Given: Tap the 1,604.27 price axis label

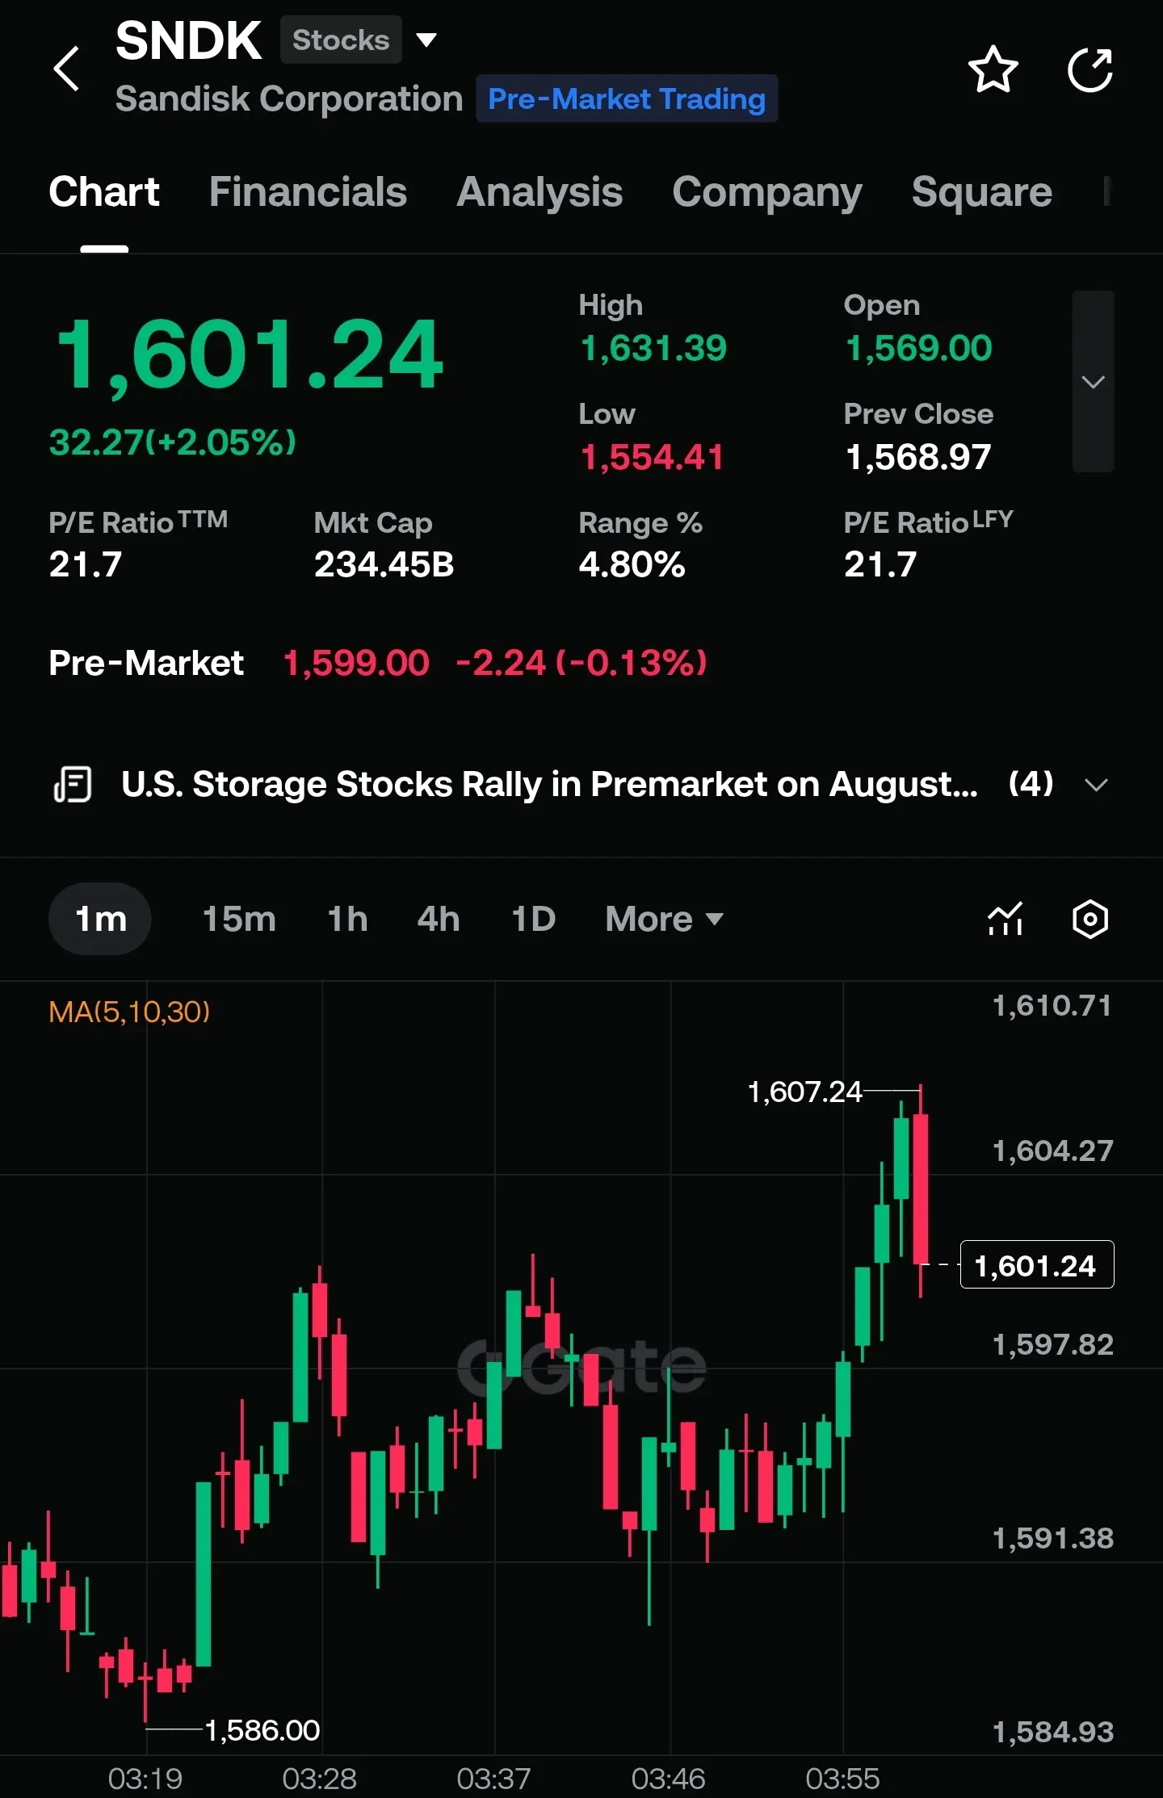Looking at the screenshot, I should pyautogui.click(x=1052, y=1150).
